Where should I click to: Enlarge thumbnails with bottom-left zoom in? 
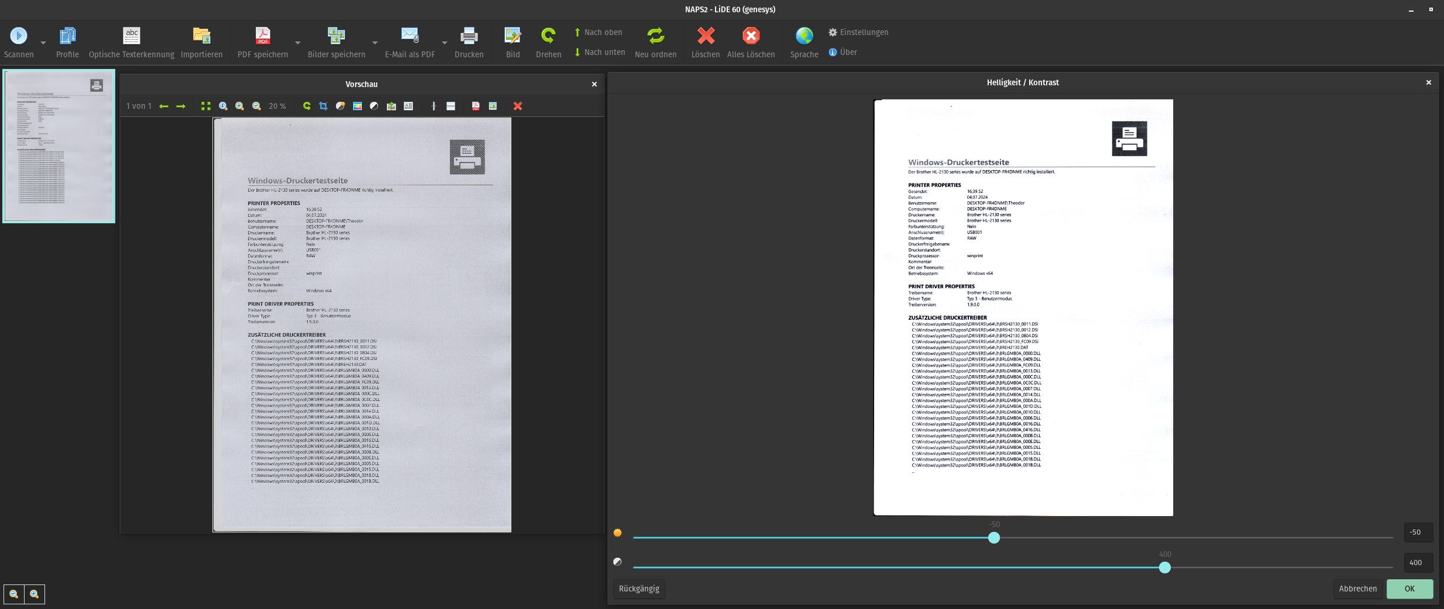35,594
